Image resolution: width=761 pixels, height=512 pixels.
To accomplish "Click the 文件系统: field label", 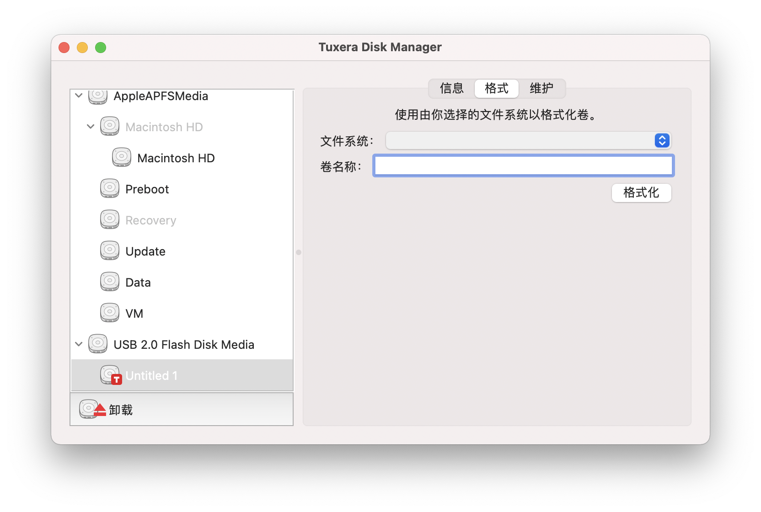I will (347, 141).
